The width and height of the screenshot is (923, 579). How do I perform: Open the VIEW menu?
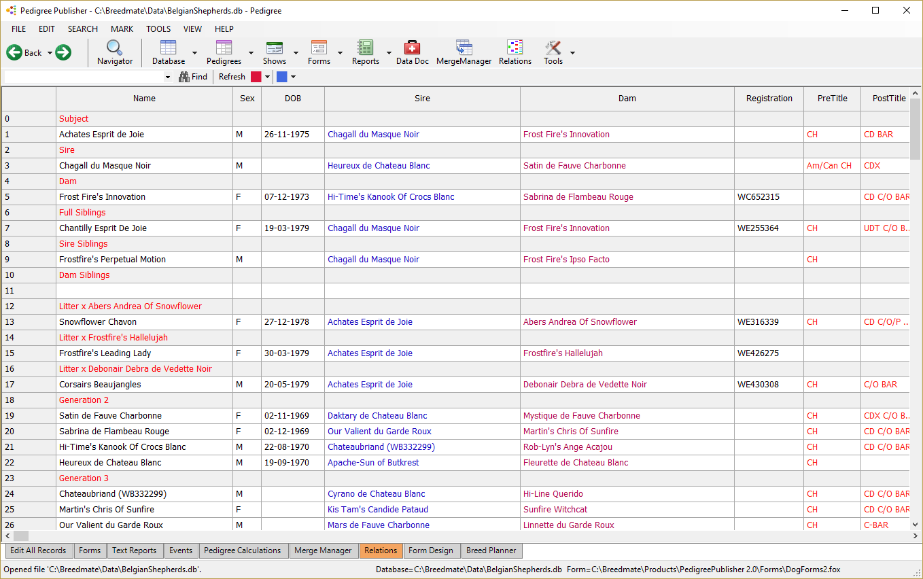(193, 29)
